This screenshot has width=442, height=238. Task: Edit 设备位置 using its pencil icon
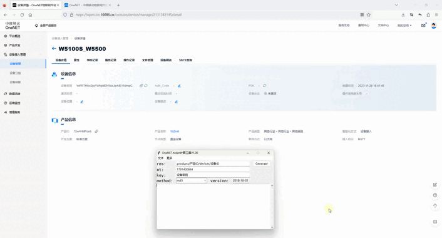[x=82, y=101]
